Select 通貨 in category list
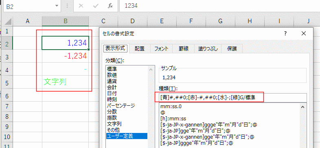This screenshot has height=148, width=320. pos(127,81)
